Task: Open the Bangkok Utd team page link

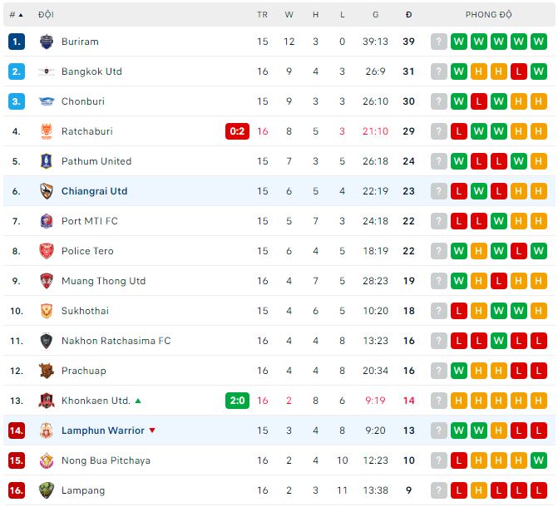Action: pos(91,71)
